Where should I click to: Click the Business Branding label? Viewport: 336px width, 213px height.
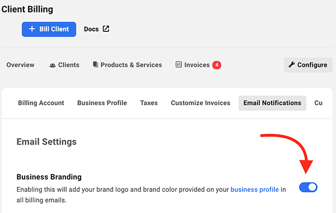[x=49, y=177]
